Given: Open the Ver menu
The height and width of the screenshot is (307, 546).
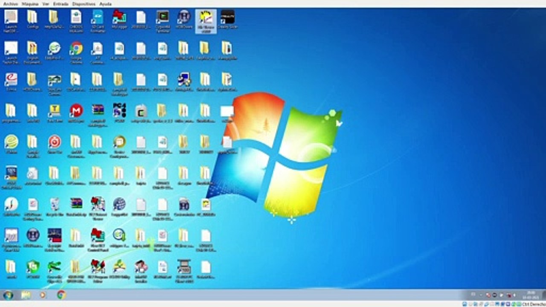Looking at the screenshot, I should (46, 4).
